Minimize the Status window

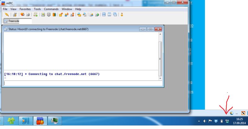[143, 29]
